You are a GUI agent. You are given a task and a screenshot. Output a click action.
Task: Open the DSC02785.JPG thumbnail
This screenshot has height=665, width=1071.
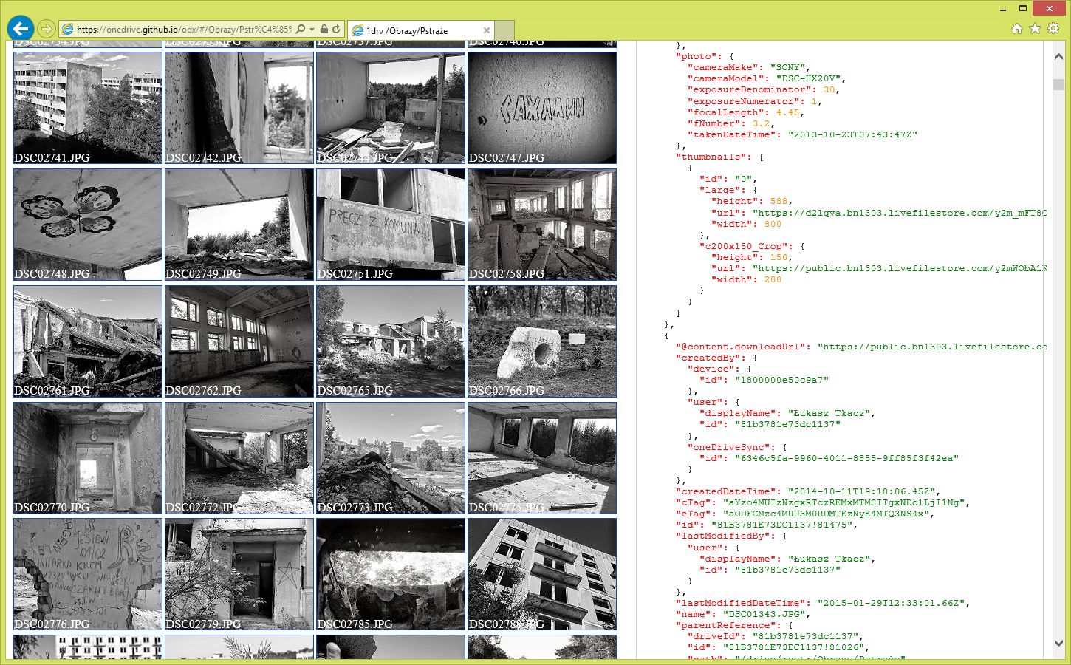pos(391,575)
